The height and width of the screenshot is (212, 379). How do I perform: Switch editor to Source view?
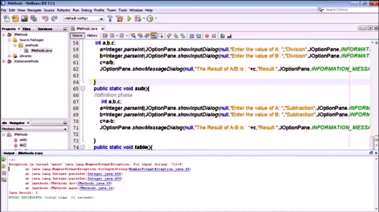coord(77,36)
